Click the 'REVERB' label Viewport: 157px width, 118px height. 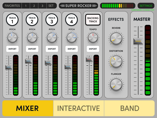pyautogui.click(x=116, y=28)
